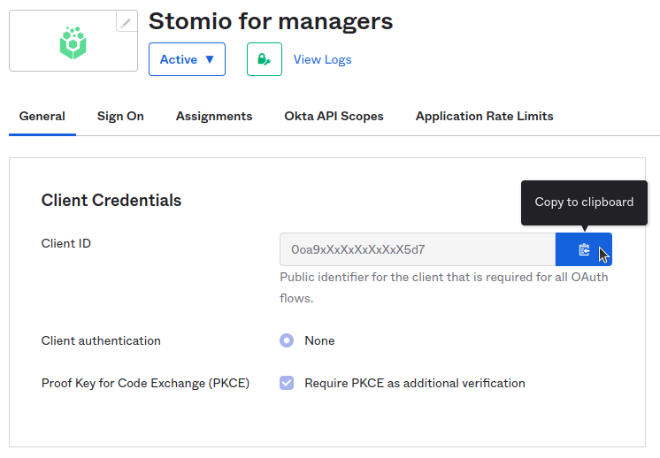Open the Application Rate Limits tab
This screenshot has width=660, height=458.
(x=485, y=116)
